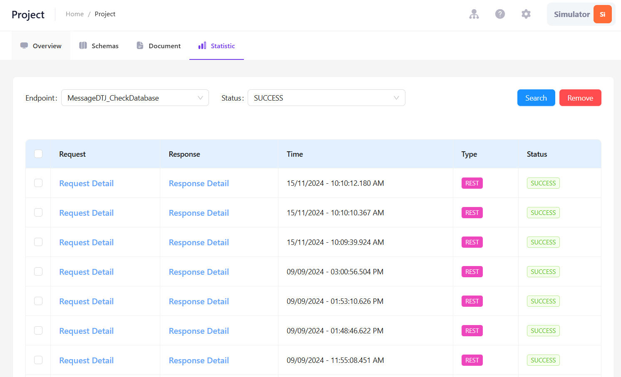This screenshot has height=377, width=621.
Task: Check the row for 01:53:10.626 PM
Action: click(x=38, y=301)
